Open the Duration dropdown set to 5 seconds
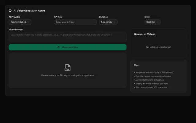 (108, 22)
